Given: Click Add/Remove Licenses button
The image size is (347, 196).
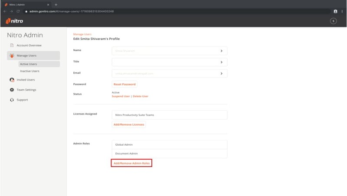Looking at the screenshot, I should click(x=129, y=124).
